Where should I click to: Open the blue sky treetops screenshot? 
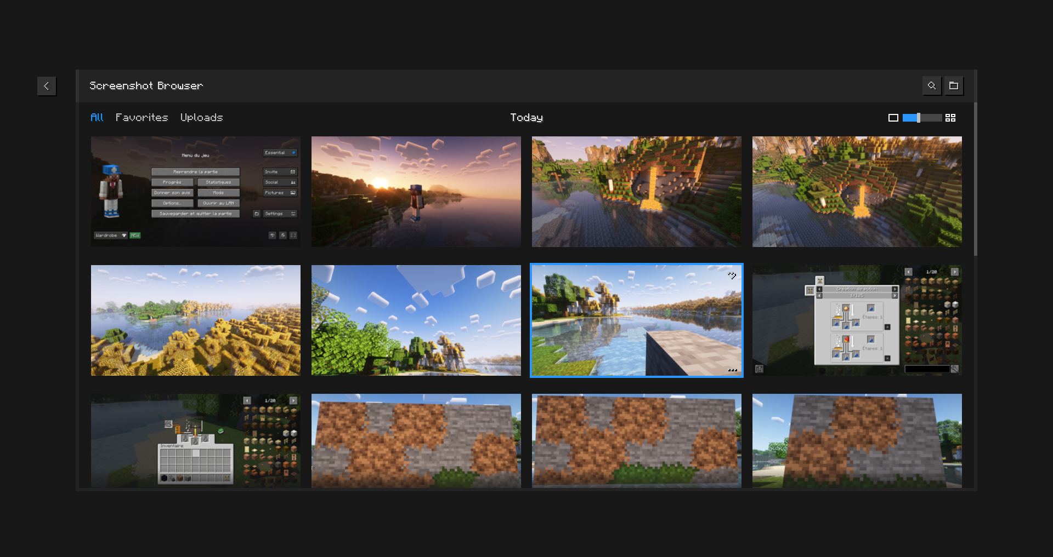(416, 320)
